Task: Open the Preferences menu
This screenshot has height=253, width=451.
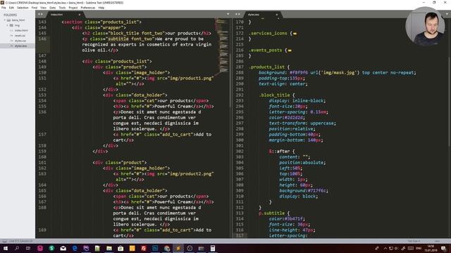Action: coord(87,8)
